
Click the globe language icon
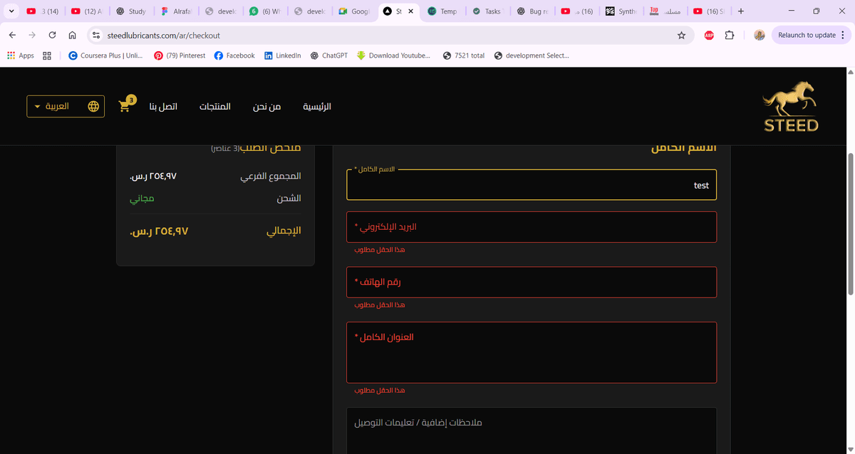tap(93, 106)
